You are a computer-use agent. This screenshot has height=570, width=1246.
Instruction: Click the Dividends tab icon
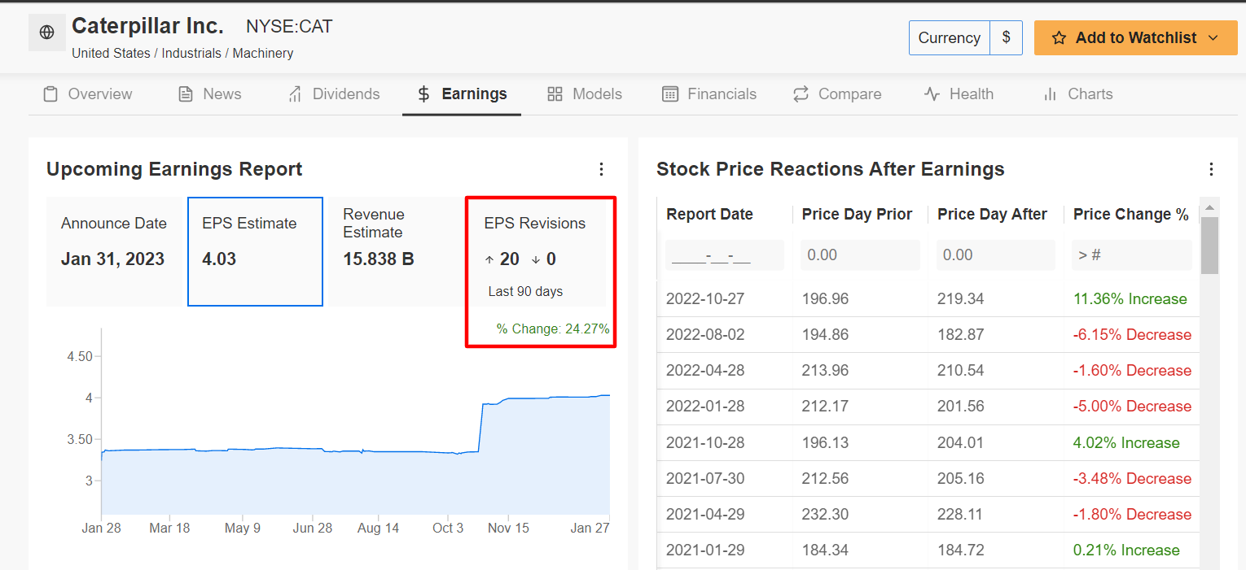[x=295, y=94]
